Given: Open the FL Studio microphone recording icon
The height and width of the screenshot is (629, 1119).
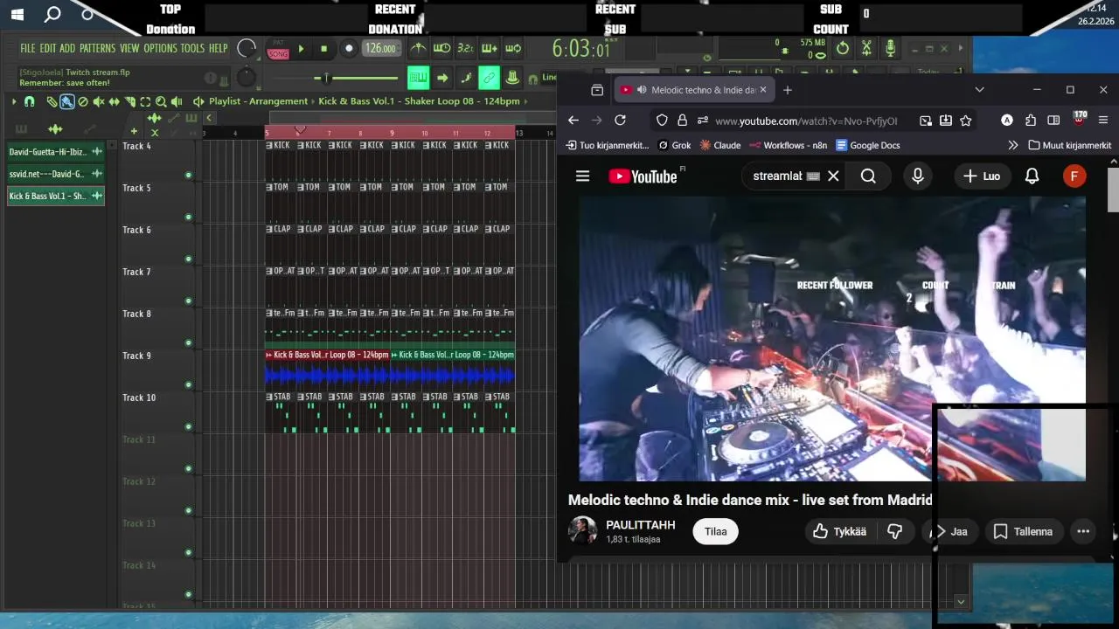Looking at the screenshot, I should coord(890,48).
